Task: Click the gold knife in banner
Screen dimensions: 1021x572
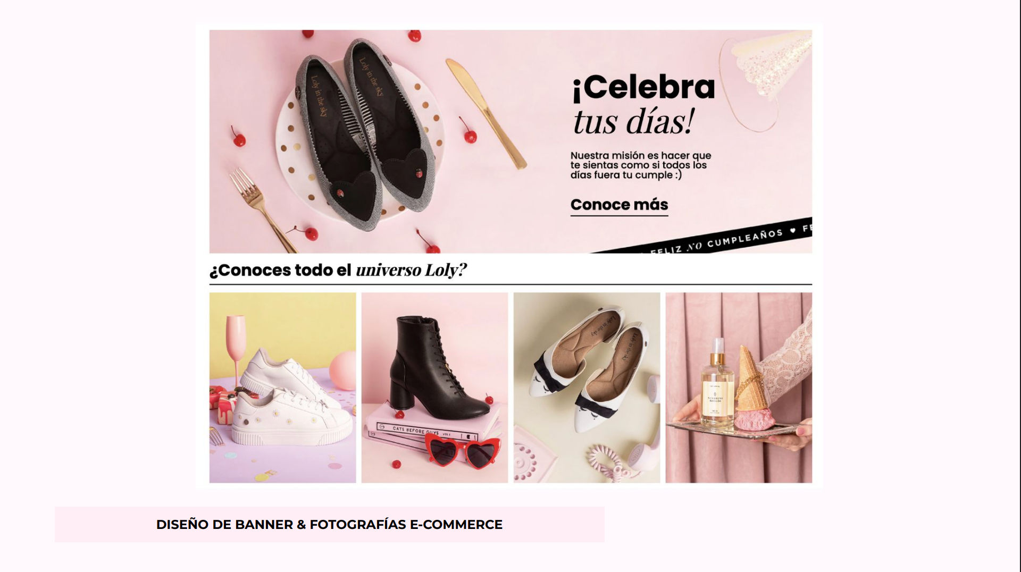Action: click(x=486, y=113)
